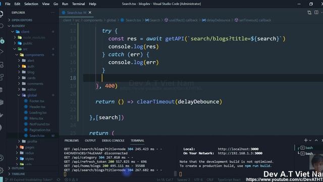Maximize the terminal panel with up chevron
Image resolution: width=323 pixels, height=182 pixels.
click(316, 141)
